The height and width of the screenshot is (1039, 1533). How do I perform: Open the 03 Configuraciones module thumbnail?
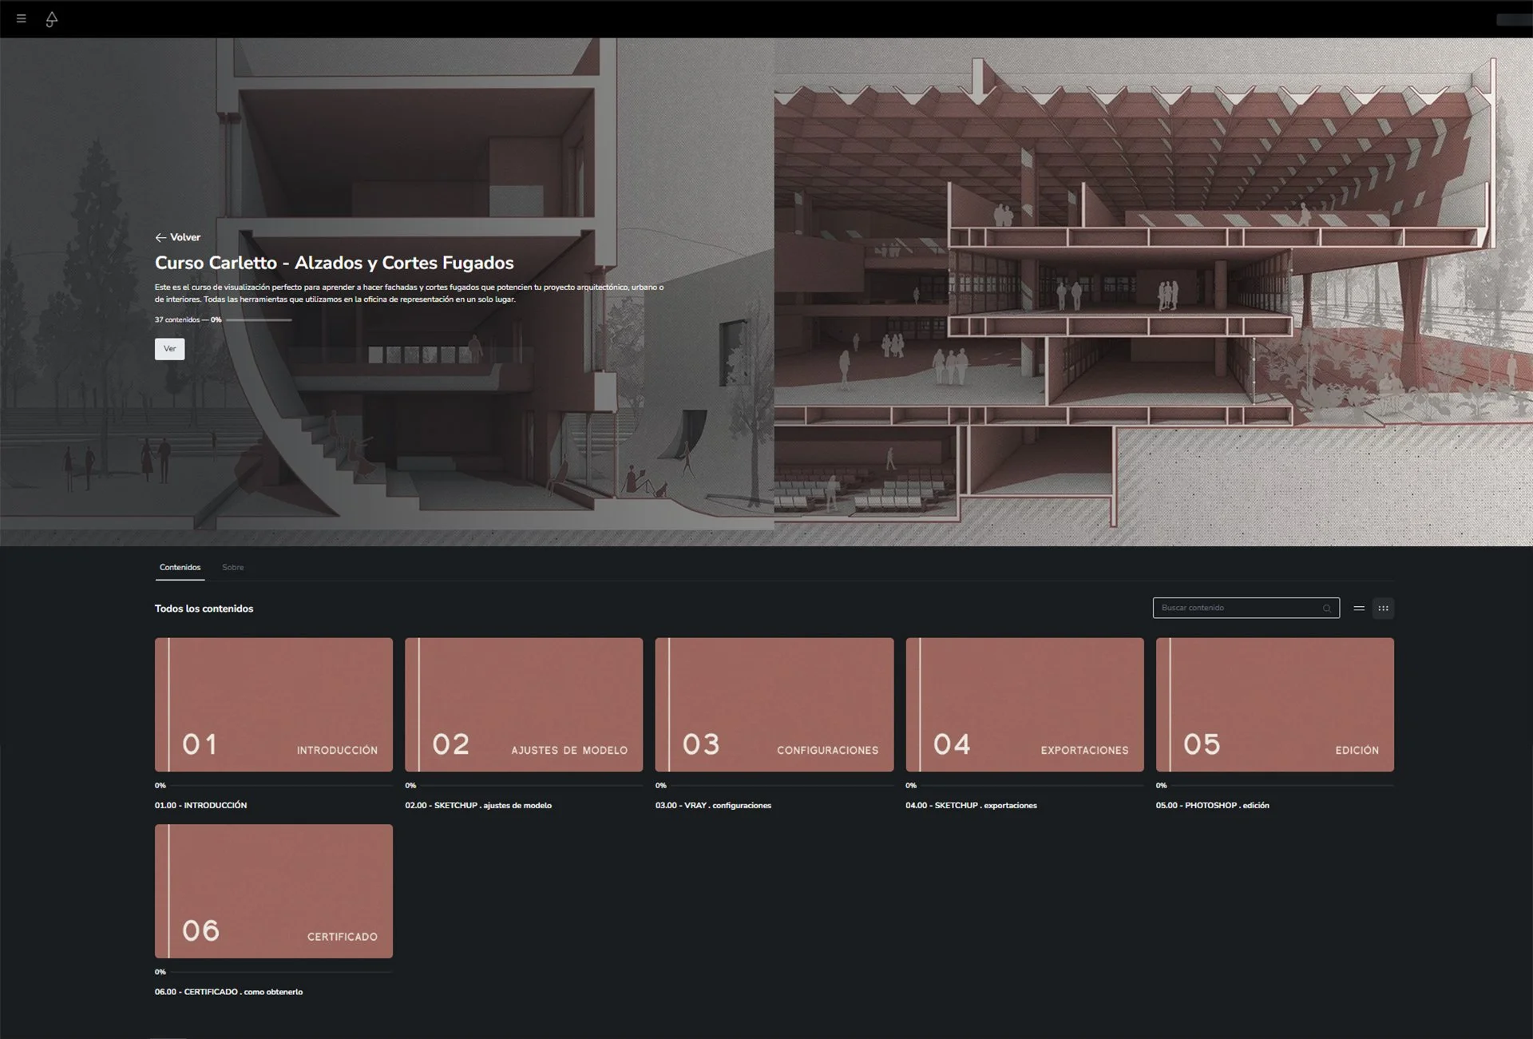(774, 704)
